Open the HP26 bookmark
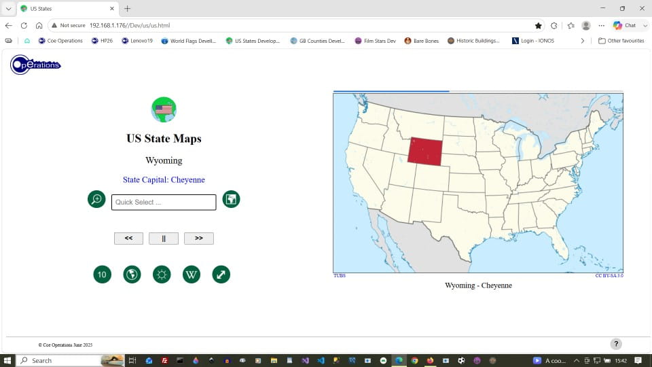Image resolution: width=652 pixels, height=367 pixels. [x=103, y=41]
